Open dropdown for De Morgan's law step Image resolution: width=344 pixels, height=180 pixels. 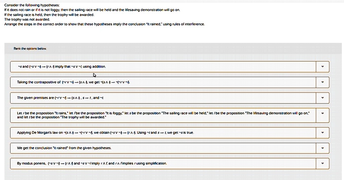click(322, 132)
